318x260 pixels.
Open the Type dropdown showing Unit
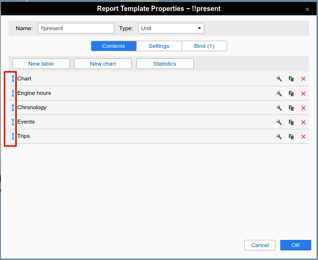pyautogui.click(x=171, y=28)
